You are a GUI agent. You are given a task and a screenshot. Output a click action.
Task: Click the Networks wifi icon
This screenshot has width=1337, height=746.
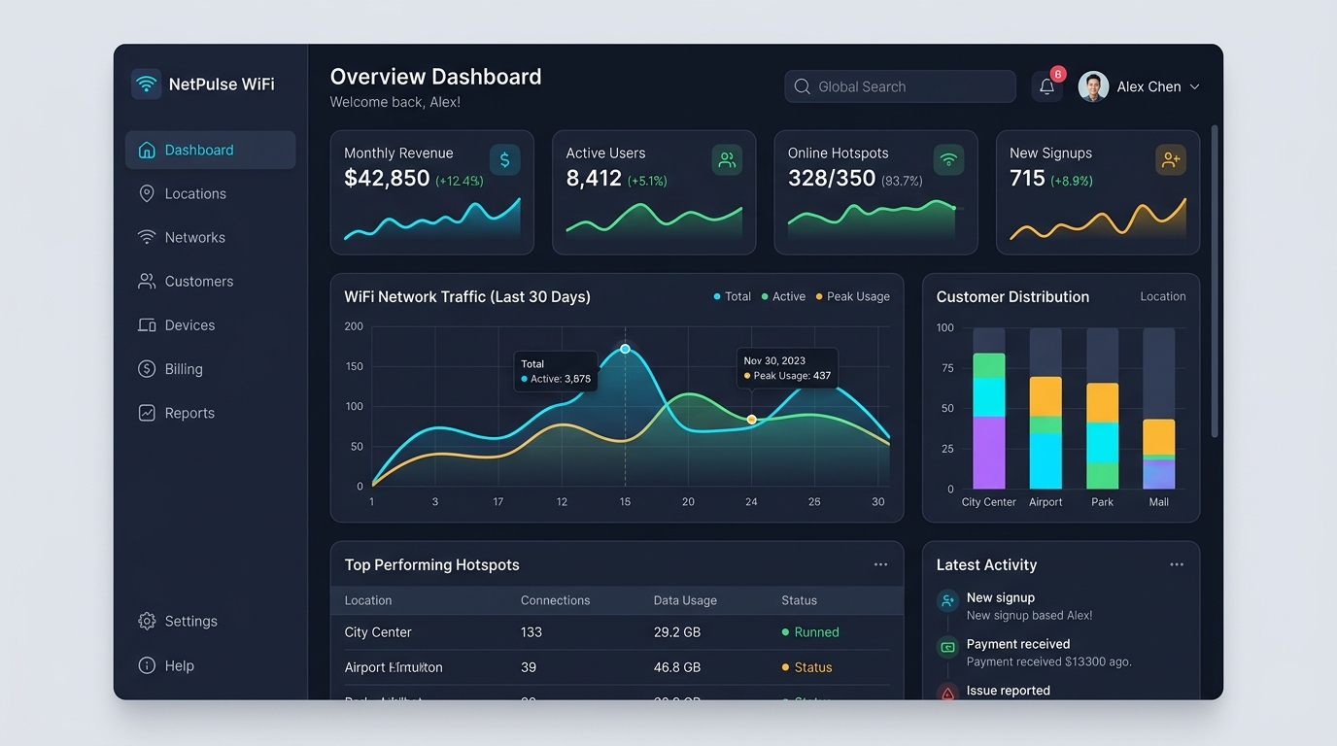coord(147,237)
